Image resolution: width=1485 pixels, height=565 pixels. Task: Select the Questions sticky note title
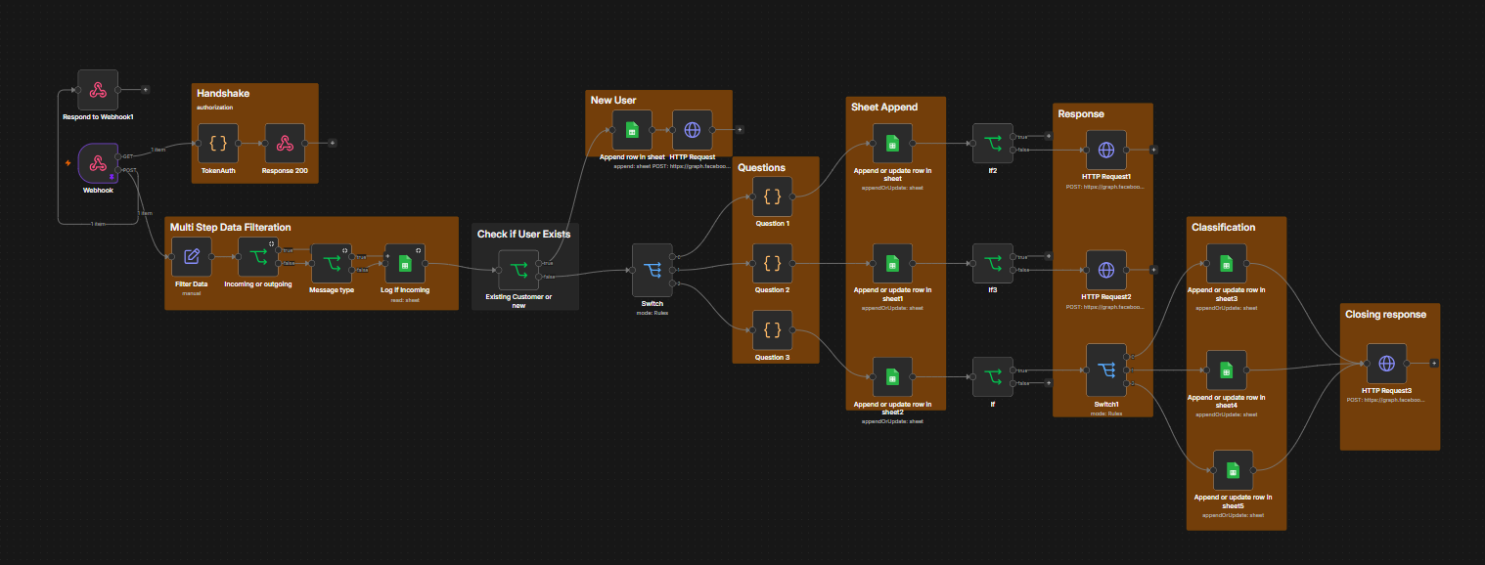761,167
